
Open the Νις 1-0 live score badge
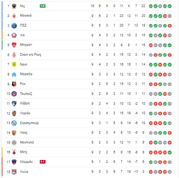click(43, 6)
